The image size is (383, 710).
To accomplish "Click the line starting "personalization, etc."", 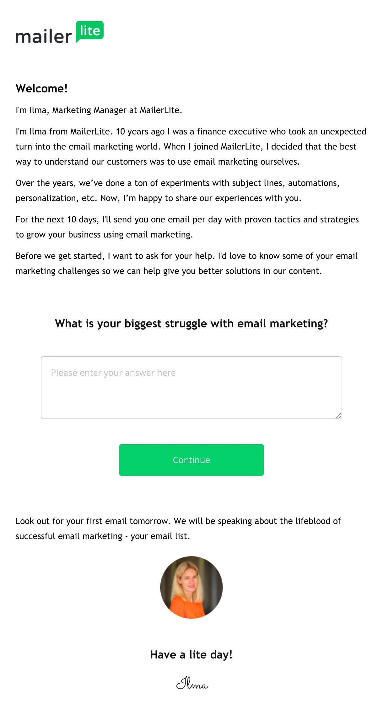I will 158,198.
